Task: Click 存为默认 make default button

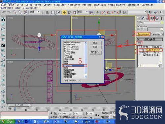Action: tap(95, 53)
